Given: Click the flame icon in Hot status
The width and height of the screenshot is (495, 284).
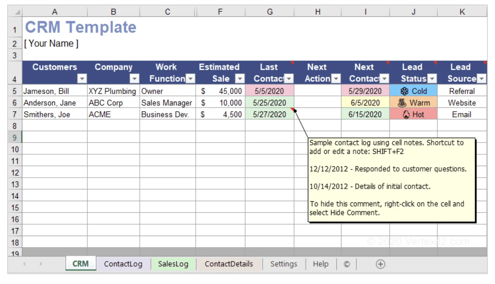Looking at the screenshot, I should pyautogui.click(x=406, y=114).
